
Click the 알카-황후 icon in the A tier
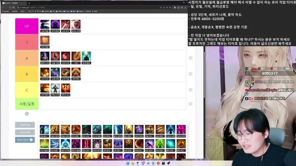[86, 56]
